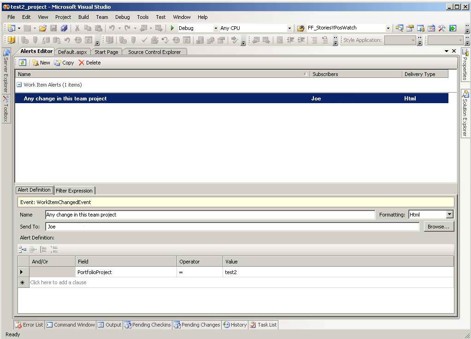Click the green Start Debugging arrow
The height and width of the screenshot is (339, 471).
(x=172, y=28)
